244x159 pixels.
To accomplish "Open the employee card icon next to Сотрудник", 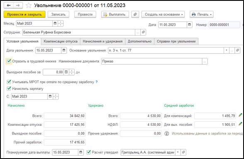I will click(x=143, y=32).
